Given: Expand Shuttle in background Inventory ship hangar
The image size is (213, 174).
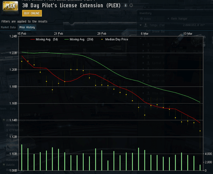Looking at the screenshot, I should (x=143, y=99).
